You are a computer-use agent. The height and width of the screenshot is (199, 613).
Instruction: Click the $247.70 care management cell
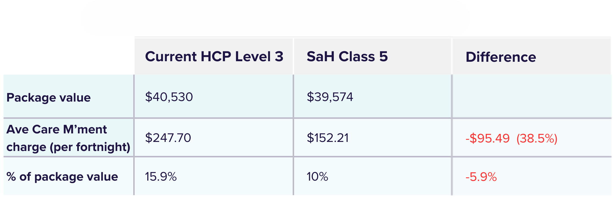[x=168, y=138]
